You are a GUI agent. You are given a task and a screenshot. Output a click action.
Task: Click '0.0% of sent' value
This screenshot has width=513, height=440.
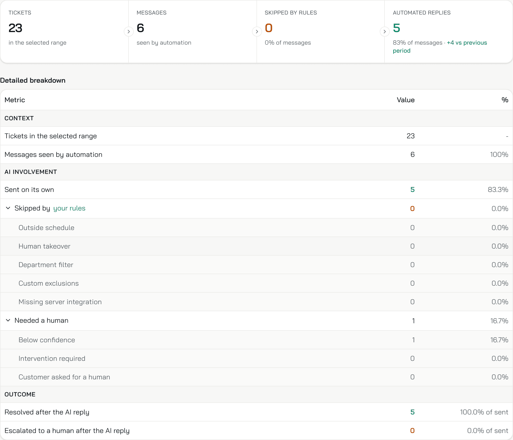click(488, 431)
